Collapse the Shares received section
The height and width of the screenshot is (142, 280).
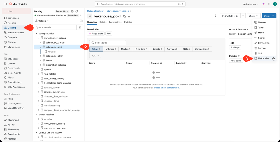37,115
